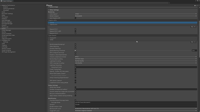The width and height of the screenshot is (200, 112).
Task: Open the HDR Cubemap Encoding dropdown
Action: pos(136,63)
